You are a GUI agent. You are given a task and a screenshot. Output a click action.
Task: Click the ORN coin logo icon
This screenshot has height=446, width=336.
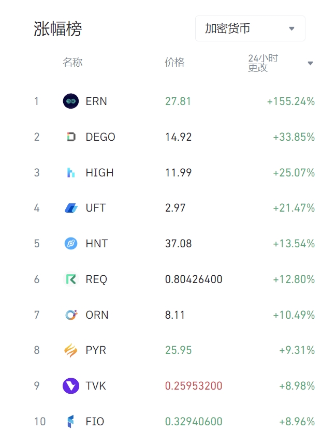click(70, 315)
